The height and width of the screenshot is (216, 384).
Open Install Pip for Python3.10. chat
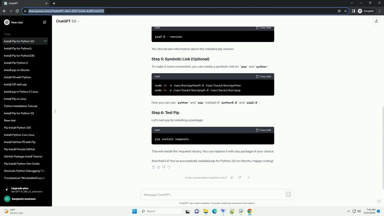[x=26, y=55]
